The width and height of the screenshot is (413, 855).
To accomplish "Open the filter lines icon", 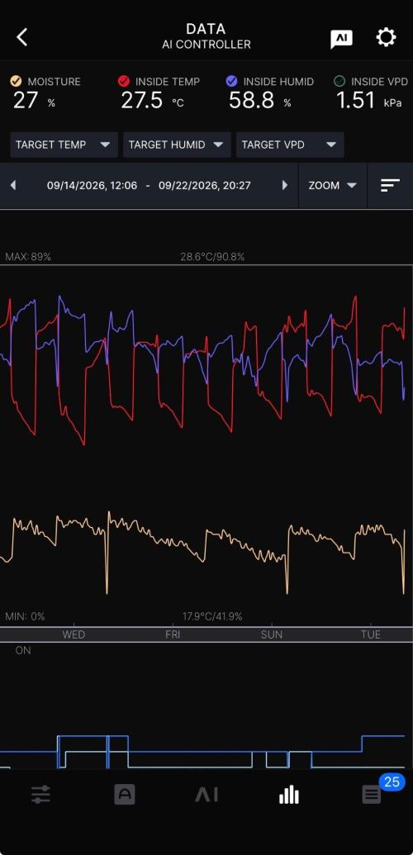I will (390, 185).
